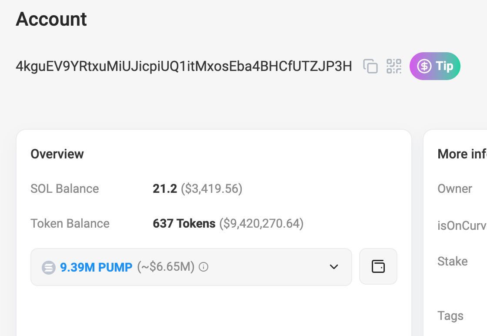
Task: Click the Overview heading
Action: tap(57, 154)
